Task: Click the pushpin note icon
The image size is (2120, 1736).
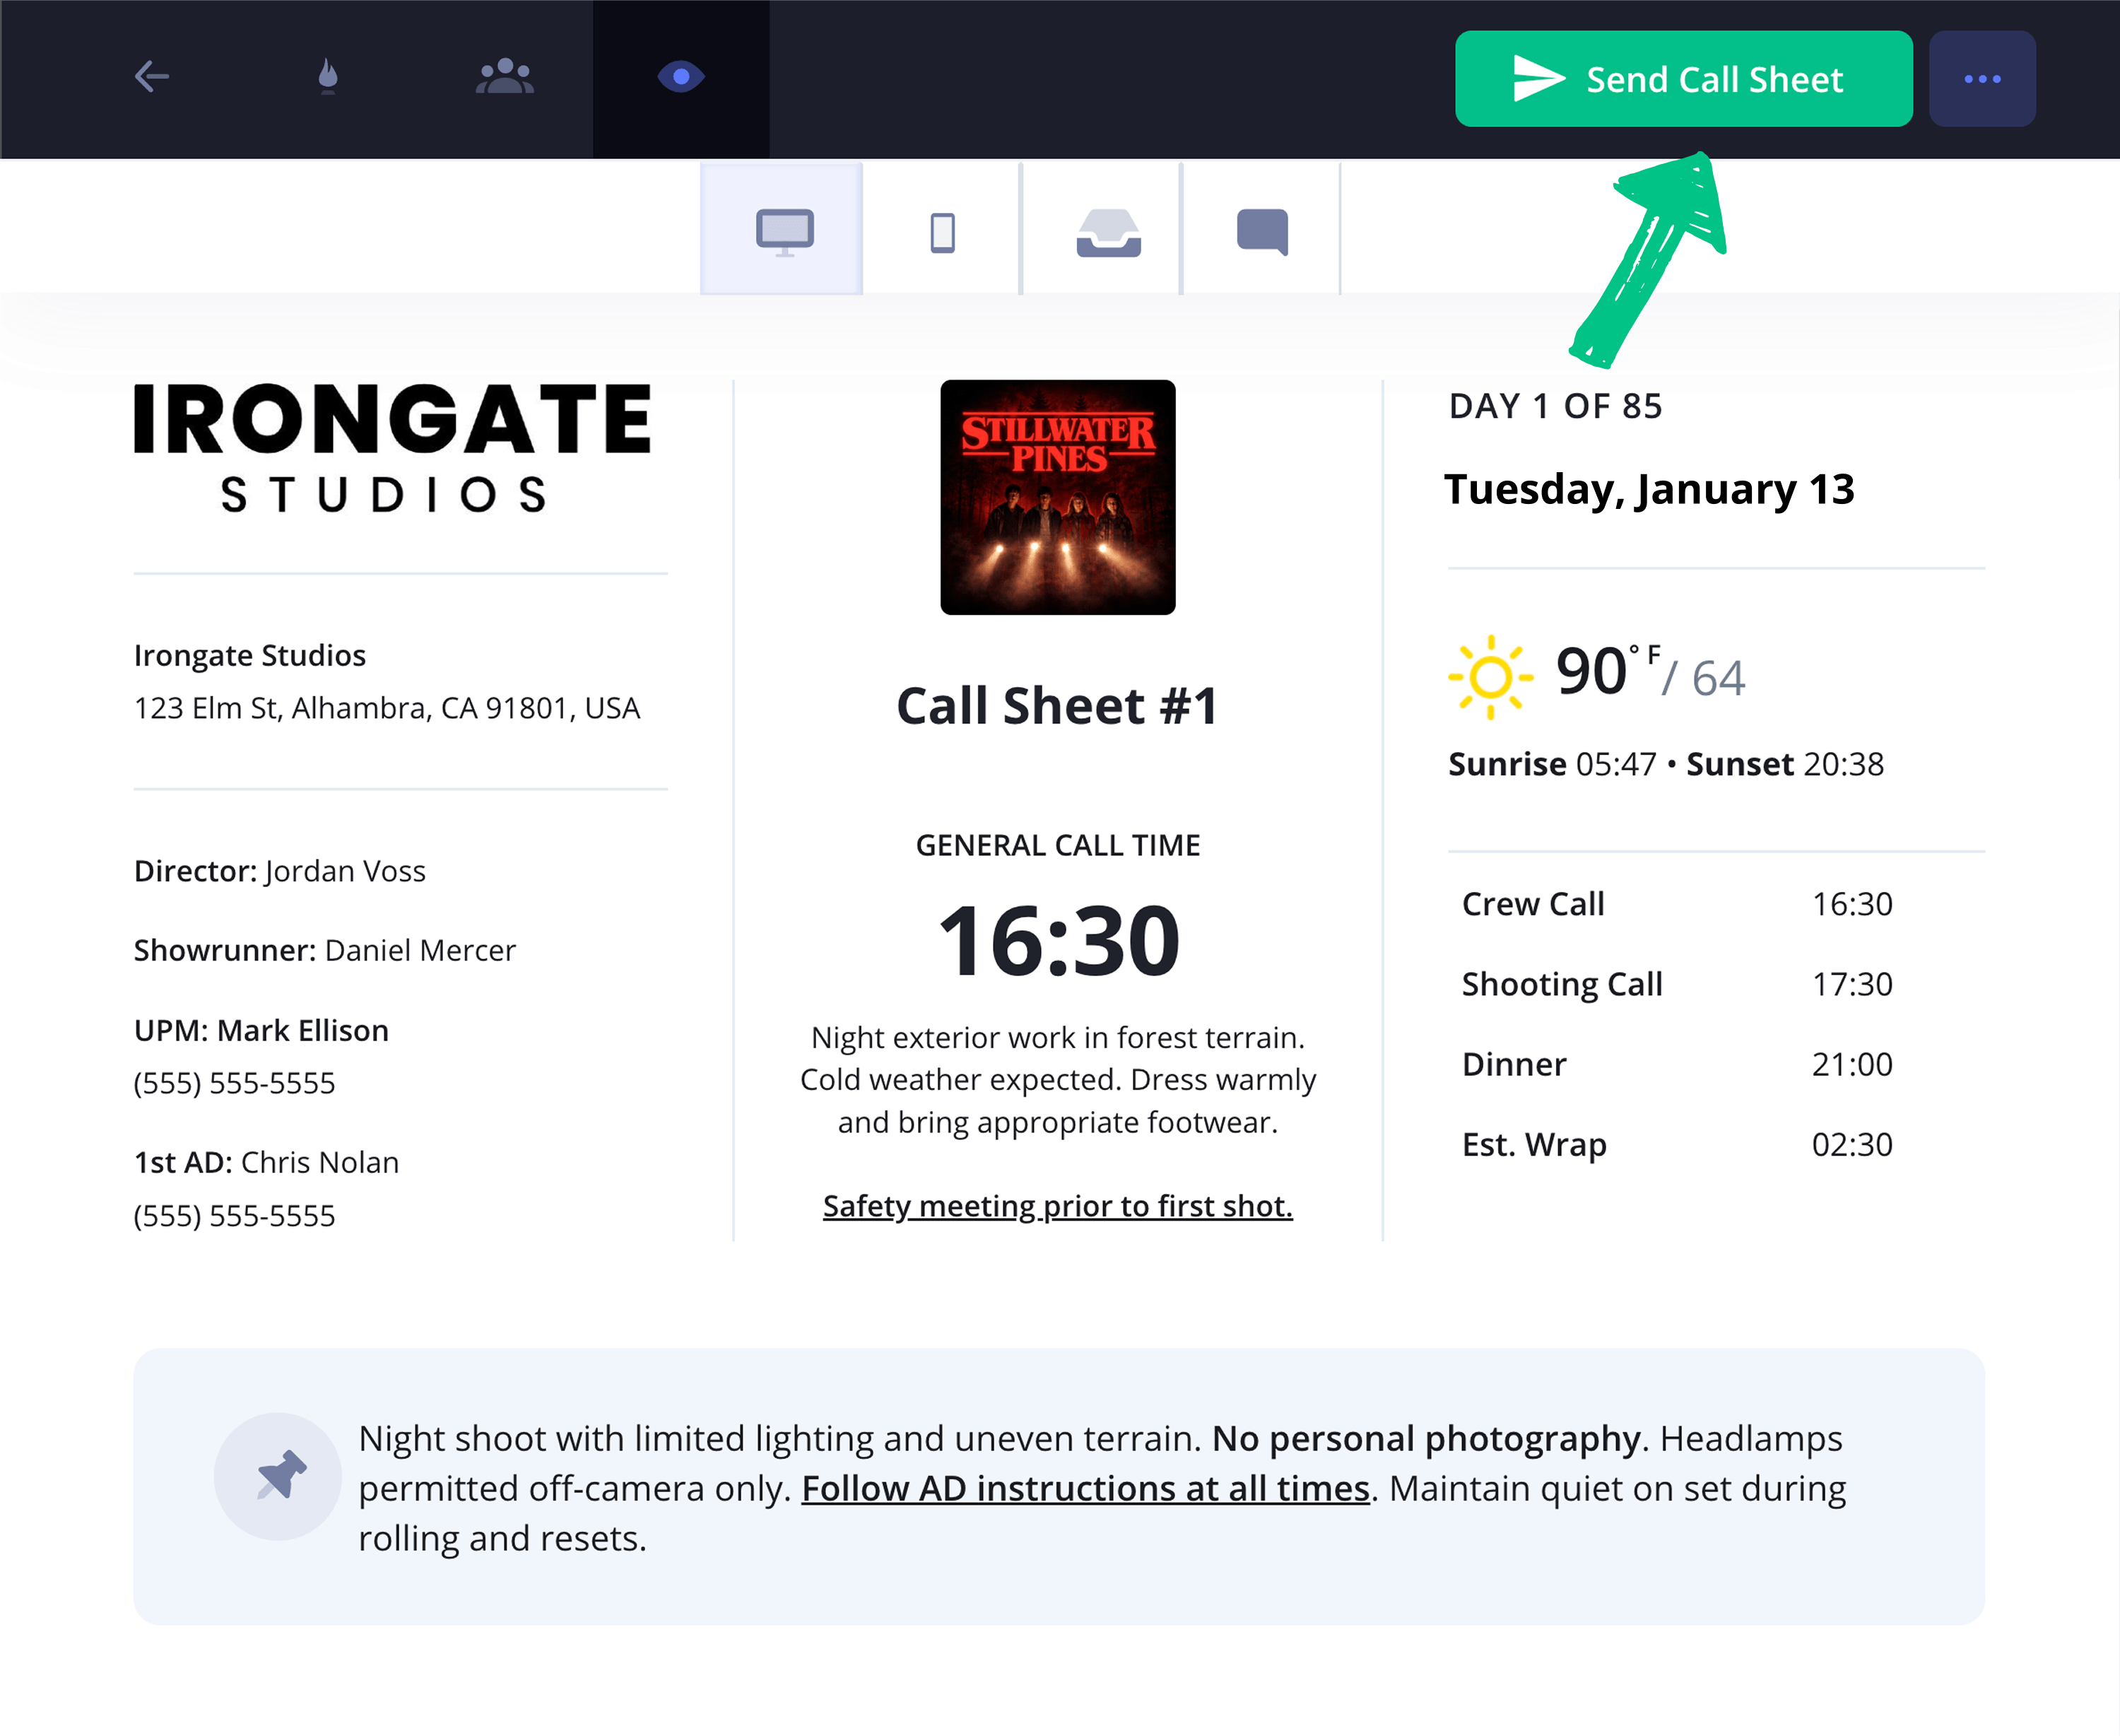Action: tap(279, 1475)
